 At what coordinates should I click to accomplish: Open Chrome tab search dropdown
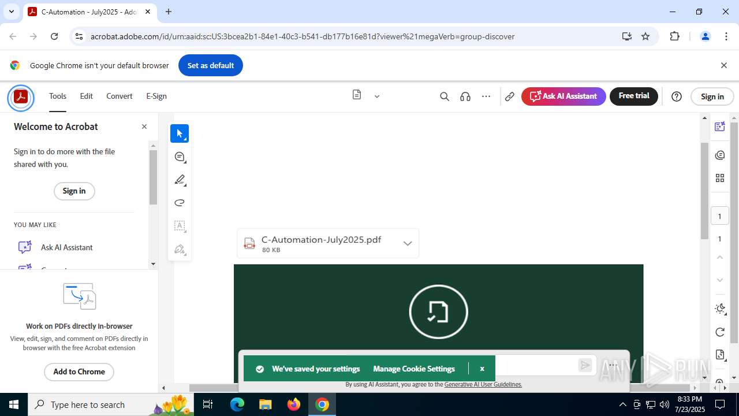tap(11, 12)
